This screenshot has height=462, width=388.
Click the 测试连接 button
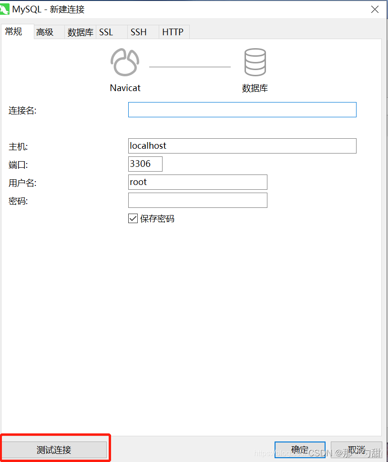(54, 450)
